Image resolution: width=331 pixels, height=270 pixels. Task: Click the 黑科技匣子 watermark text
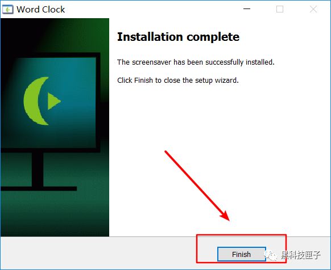pos(301,255)
